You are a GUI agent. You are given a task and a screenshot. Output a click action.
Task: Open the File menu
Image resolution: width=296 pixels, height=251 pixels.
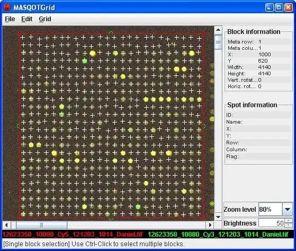pos(10,19)
